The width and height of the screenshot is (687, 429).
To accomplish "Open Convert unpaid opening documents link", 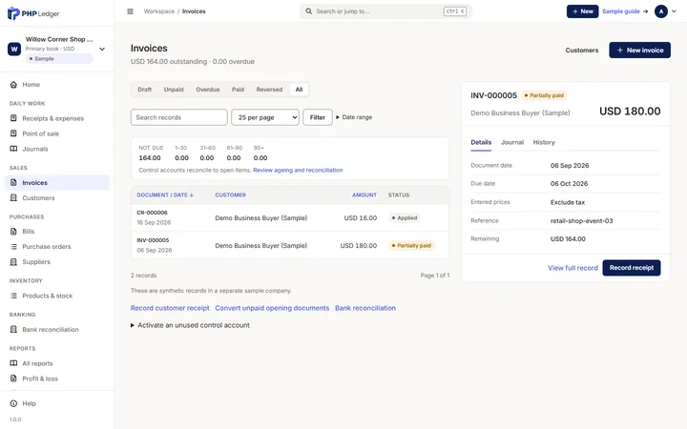I will coord(272,308).
